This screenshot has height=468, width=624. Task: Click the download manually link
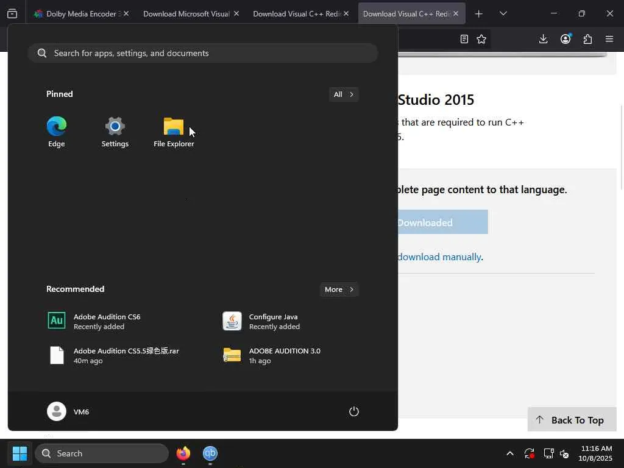439,257
